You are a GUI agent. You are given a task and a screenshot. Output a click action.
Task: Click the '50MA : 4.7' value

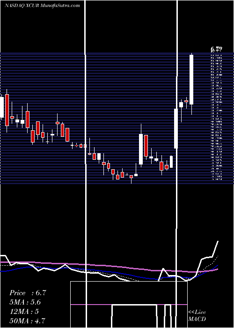pos(27,321)
